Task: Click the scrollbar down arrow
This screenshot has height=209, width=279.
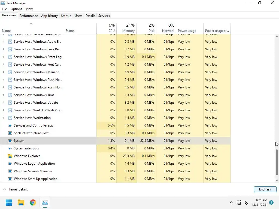Action: tap(277, 180)
